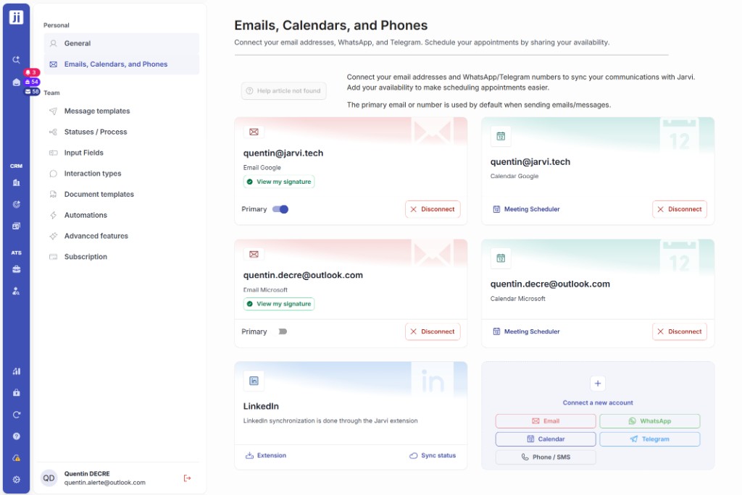Open the analytics bar chart icon

point(16,371)
